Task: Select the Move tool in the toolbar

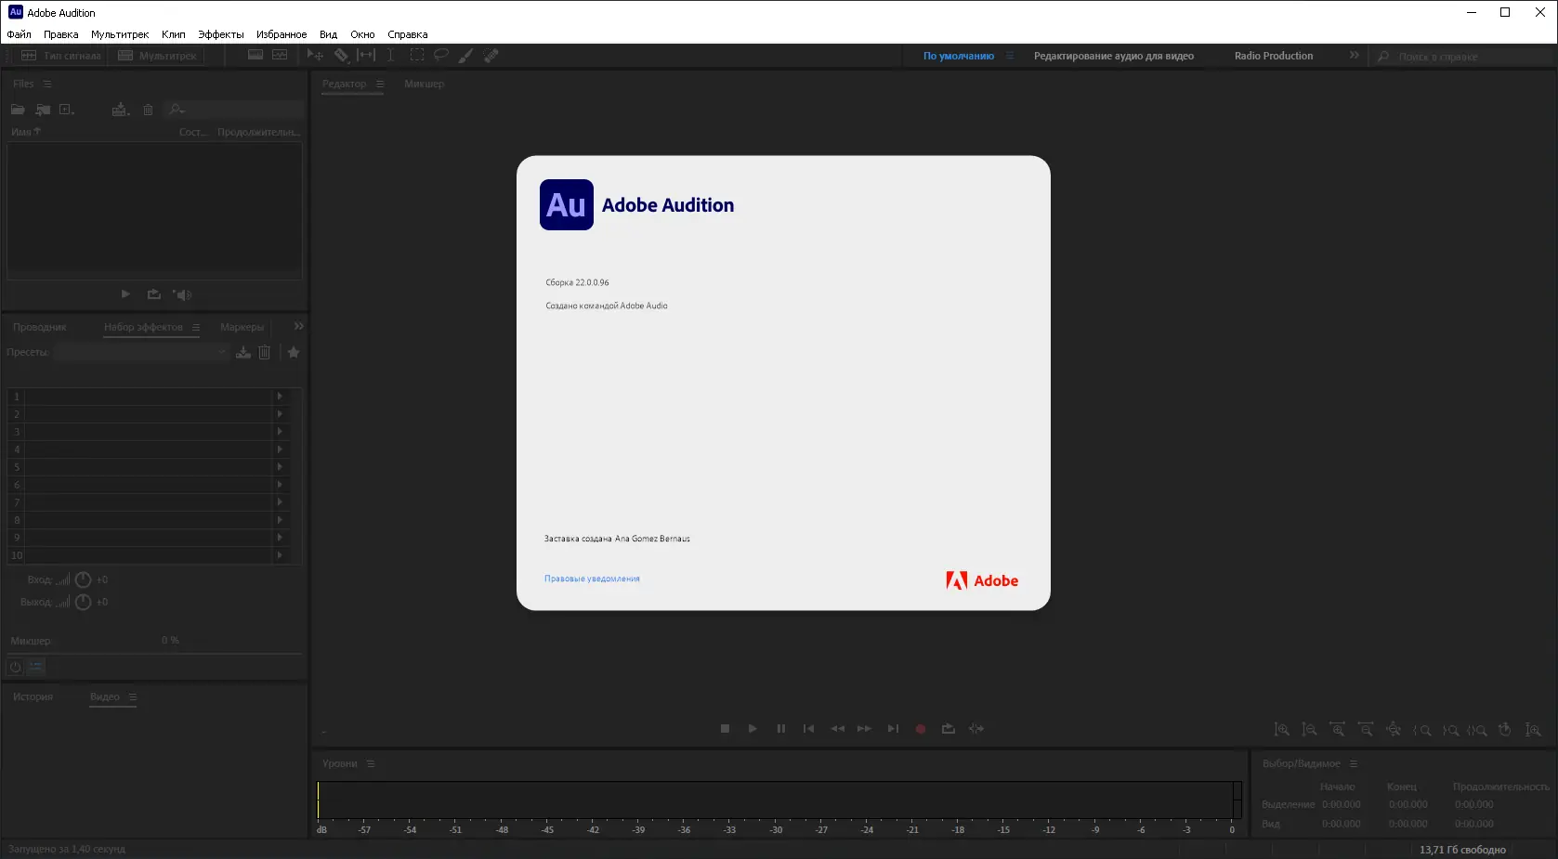Action: [x=315, y=54]
